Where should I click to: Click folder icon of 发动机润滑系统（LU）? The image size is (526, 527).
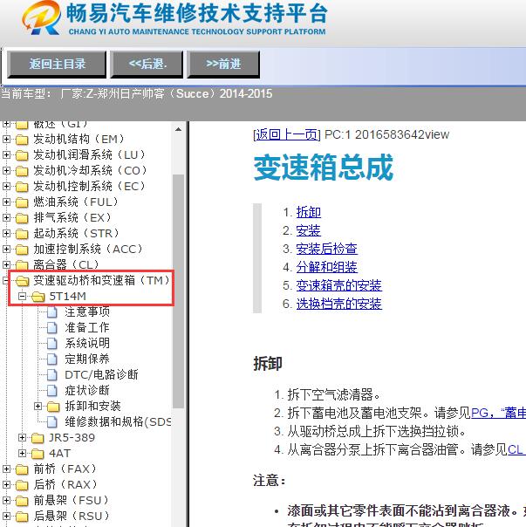(x=22, y=155)
